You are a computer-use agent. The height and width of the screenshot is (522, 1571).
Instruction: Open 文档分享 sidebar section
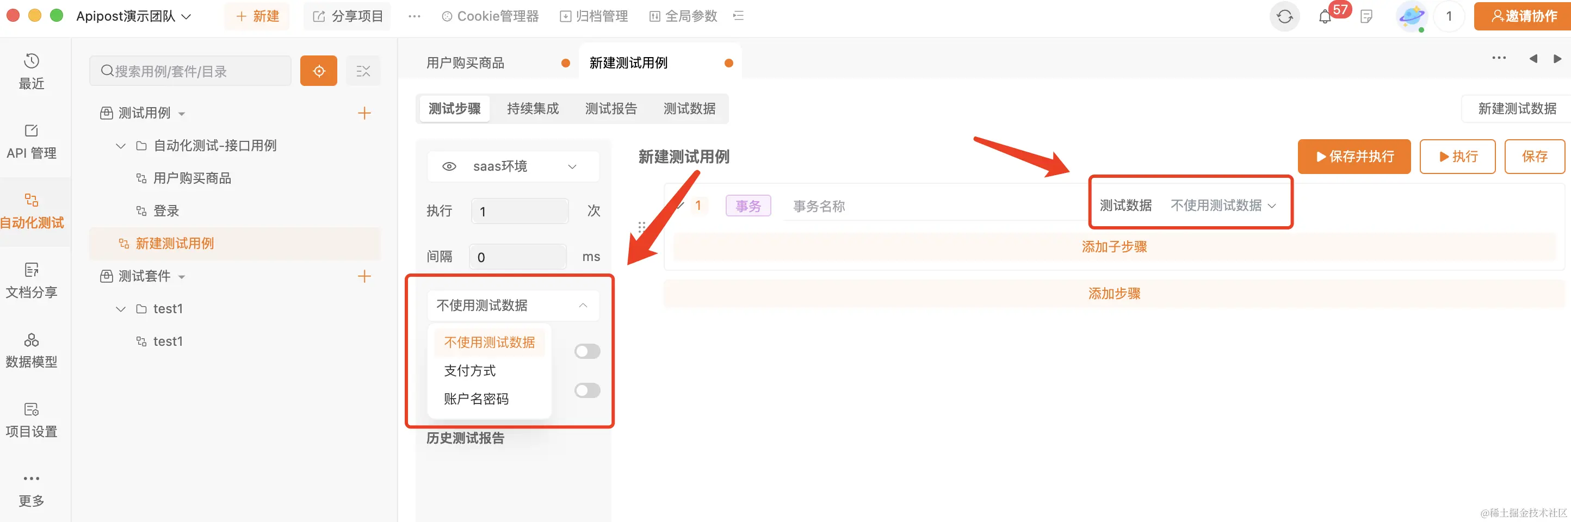(31, 281)
